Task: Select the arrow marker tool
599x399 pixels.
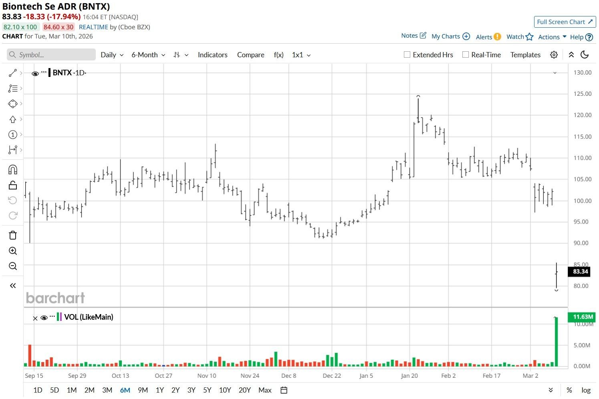Action: (x=13, y=119)
